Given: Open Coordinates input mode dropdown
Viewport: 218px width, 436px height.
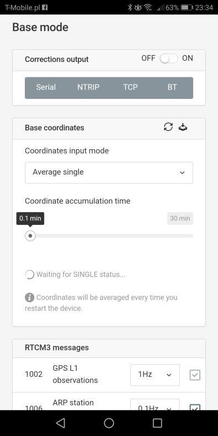Looking at the screenshot, I should (x=109, y=172).
